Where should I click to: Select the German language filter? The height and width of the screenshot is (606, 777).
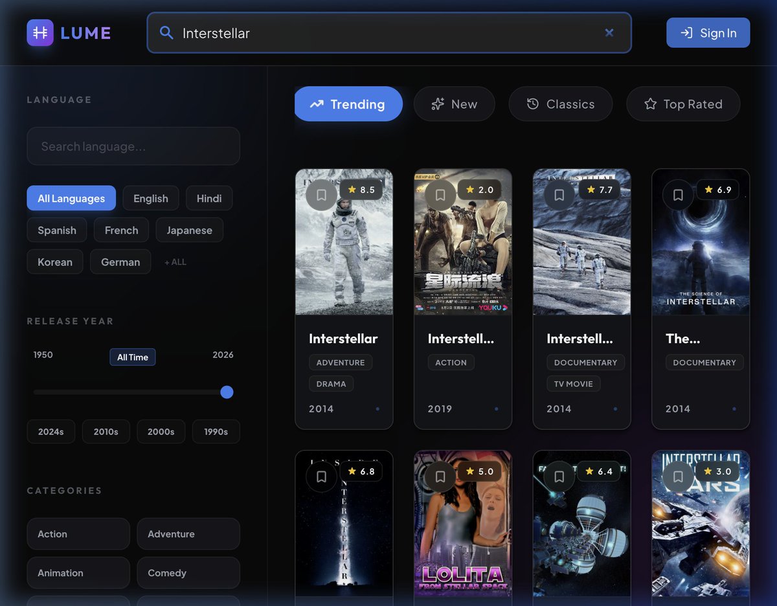[120, 262]
